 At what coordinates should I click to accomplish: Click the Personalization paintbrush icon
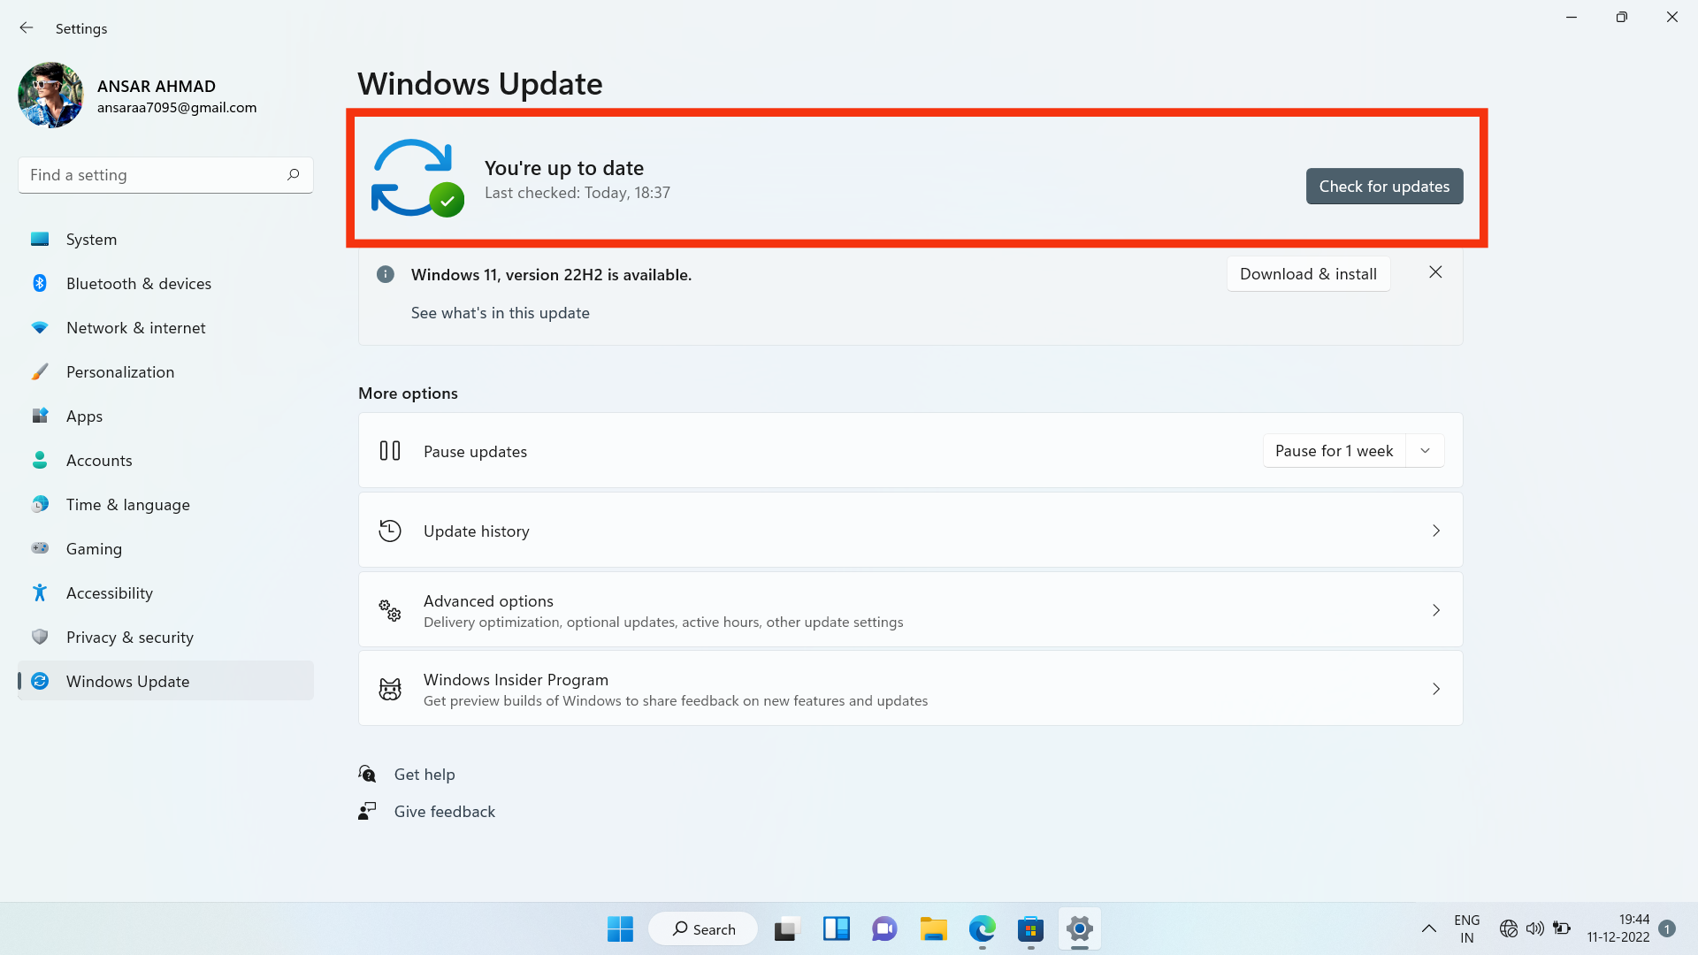click(x=40, y=372)
